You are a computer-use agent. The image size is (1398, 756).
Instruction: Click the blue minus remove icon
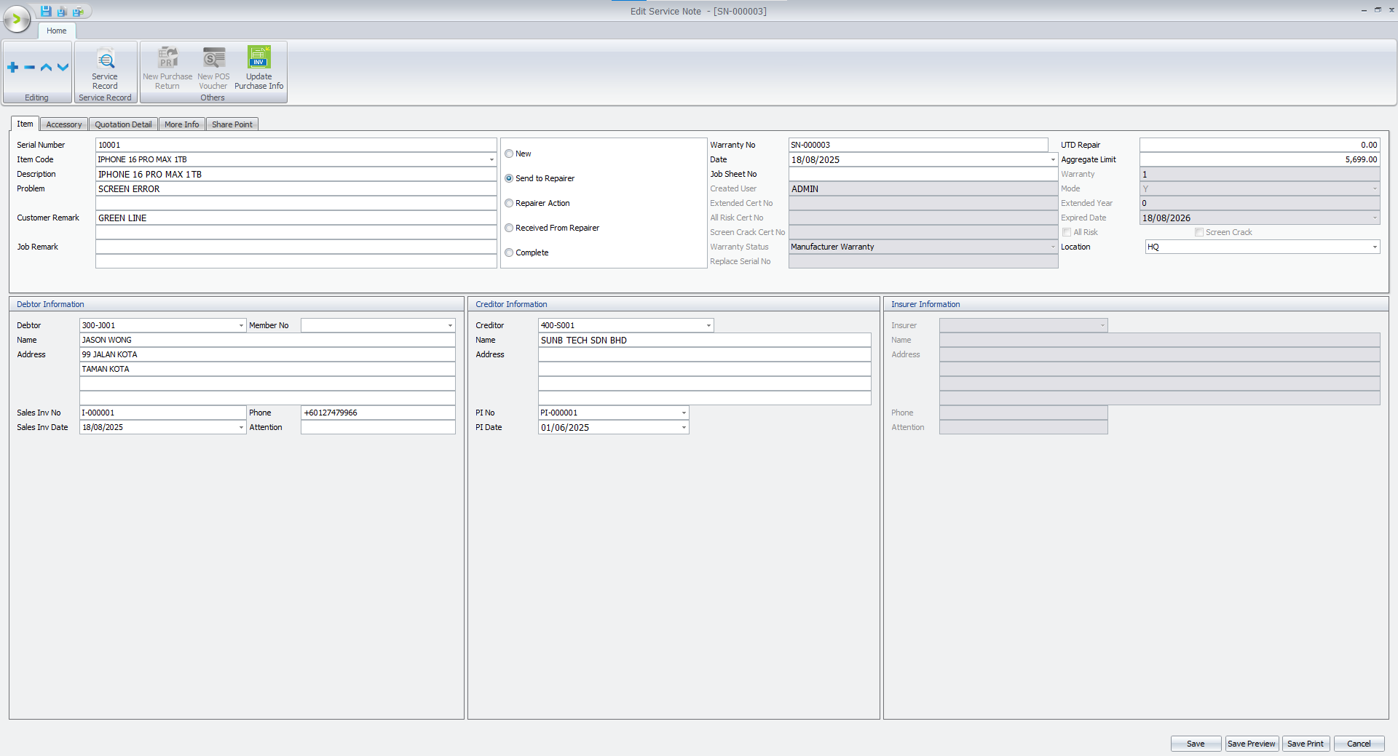coord(29,68)
